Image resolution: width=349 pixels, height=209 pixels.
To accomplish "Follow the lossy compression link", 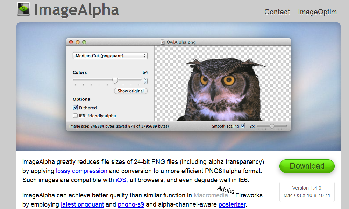I will click(81, 171).
